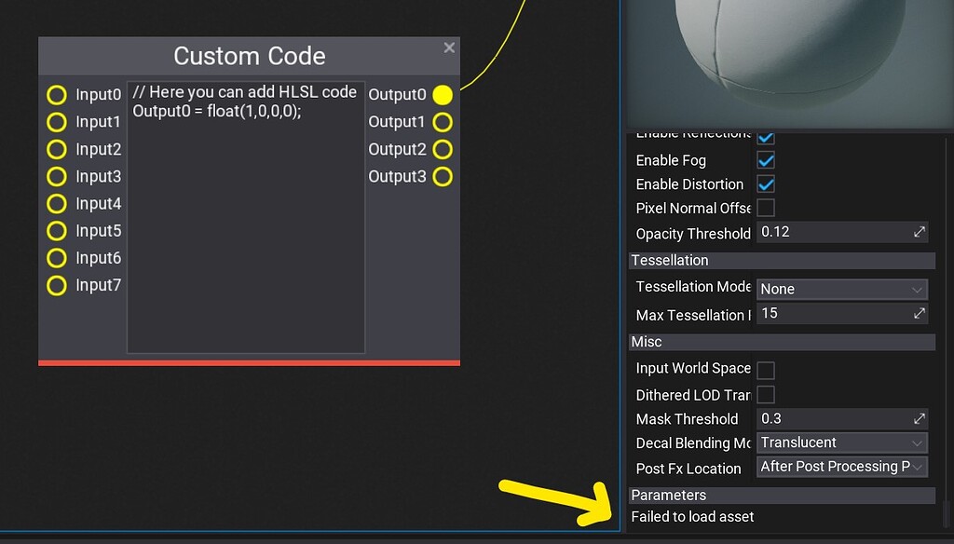This screenshot has height=544, width=954.
Task: Click the Output3 pin
Action: click(443, 176)
